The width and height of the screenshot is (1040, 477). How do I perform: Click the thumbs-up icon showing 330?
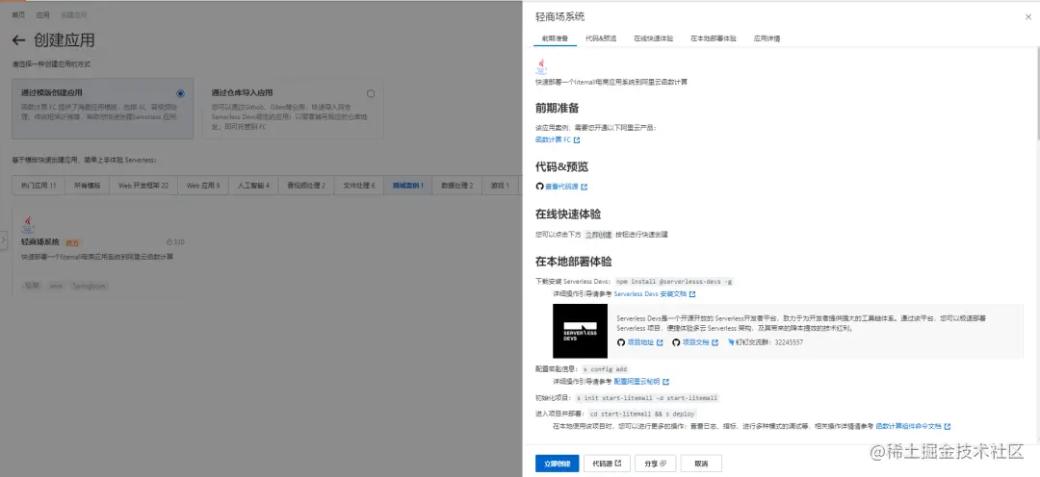tap(169, 242)
